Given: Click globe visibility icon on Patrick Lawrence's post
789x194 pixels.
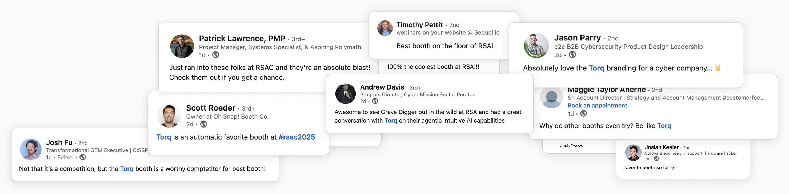Looking at the screenshot, I should point(216,54).
